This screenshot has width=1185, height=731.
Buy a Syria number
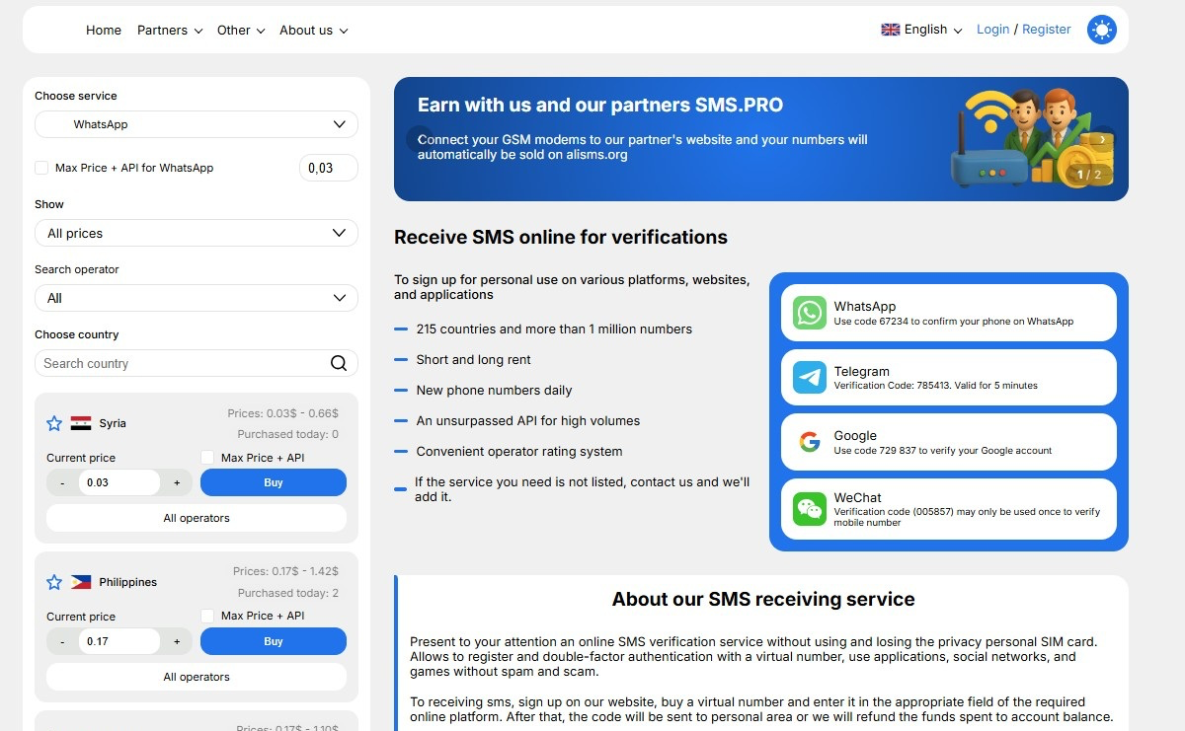(x=274, y=482)
